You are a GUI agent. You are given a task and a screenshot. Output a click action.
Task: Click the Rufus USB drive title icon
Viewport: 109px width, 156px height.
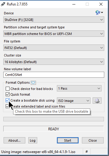pos(3,4)
